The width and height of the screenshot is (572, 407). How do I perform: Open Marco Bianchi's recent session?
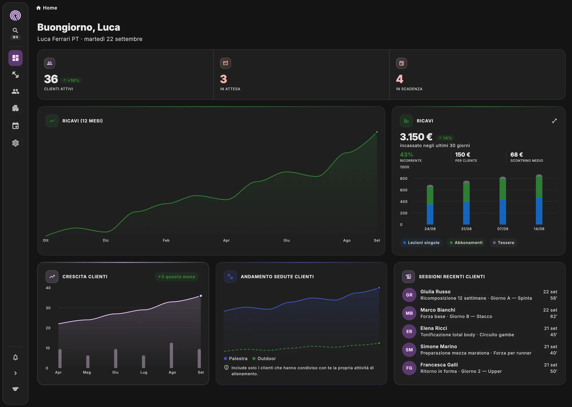click(x=480, y=313)
